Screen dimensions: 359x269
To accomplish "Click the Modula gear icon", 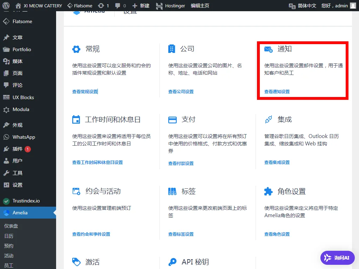I will (x=6, y=110).
